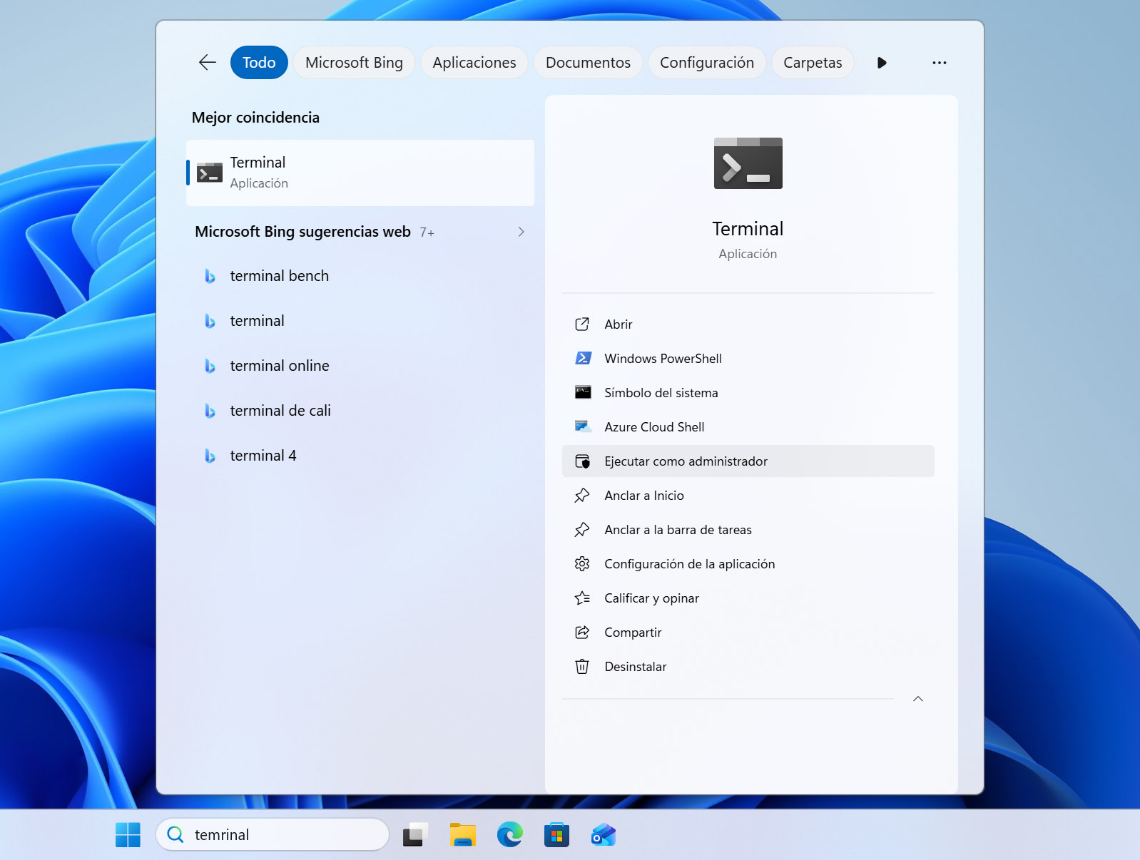
Task: Choose Calificar y opinar
Action: point(748,598)
